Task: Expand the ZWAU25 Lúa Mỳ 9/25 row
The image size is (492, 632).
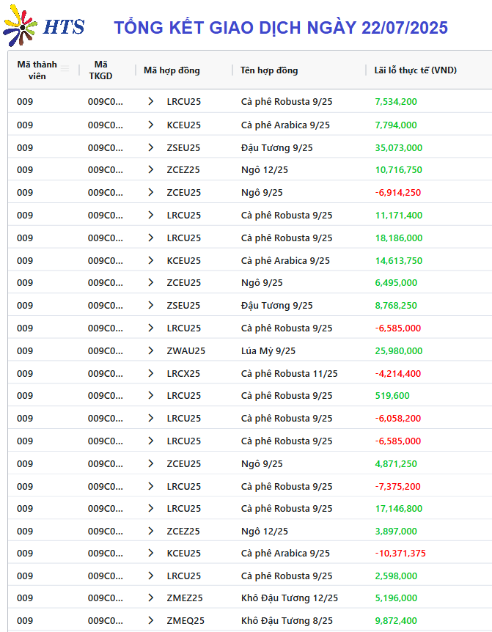Action: pos(151,350)
